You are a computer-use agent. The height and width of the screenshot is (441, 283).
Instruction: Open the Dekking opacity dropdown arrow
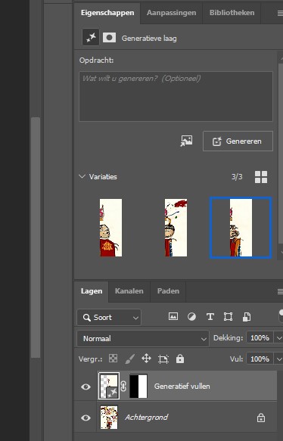click(x=278, y=338)
